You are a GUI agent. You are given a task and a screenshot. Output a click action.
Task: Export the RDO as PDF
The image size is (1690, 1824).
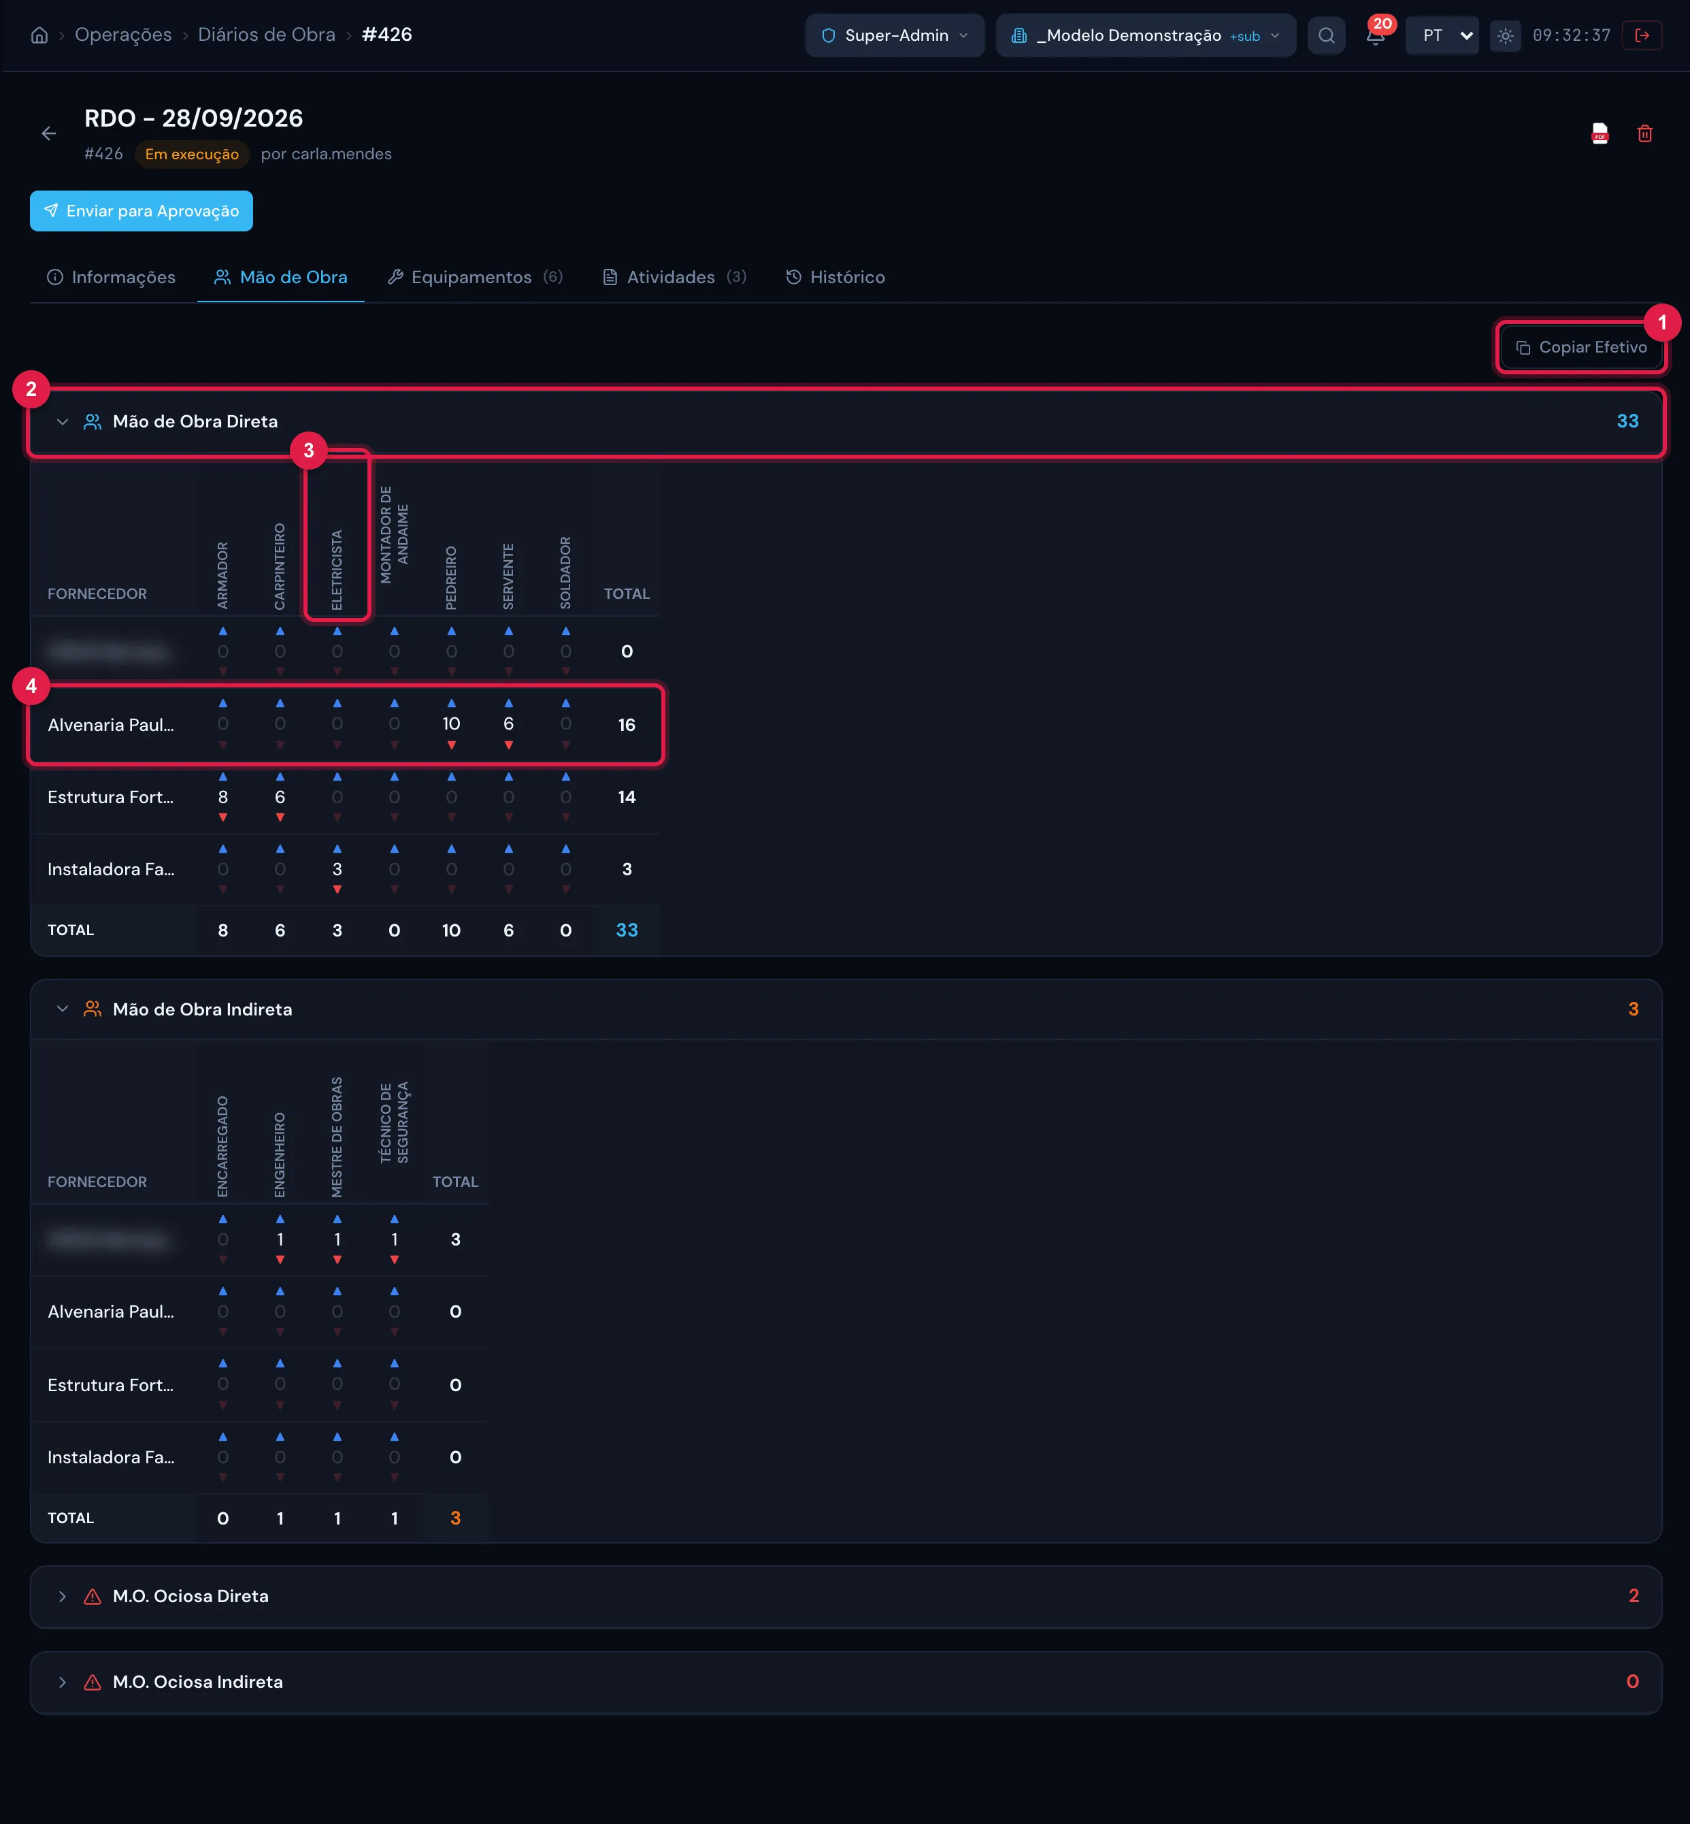[1600, 133]
